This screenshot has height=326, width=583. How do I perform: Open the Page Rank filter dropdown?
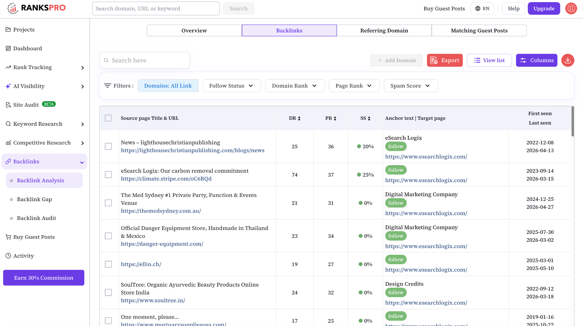click(354, 86)
